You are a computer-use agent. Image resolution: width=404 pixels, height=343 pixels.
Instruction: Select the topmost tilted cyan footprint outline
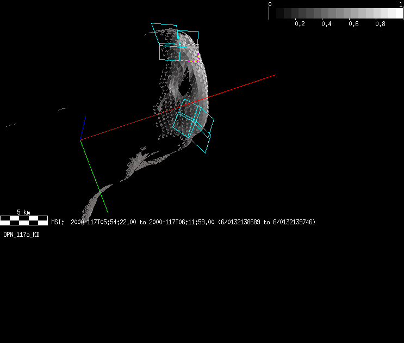point(164,32)
